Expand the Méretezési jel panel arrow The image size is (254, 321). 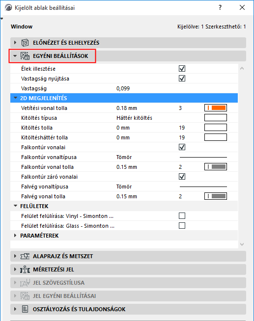(15, 269)
